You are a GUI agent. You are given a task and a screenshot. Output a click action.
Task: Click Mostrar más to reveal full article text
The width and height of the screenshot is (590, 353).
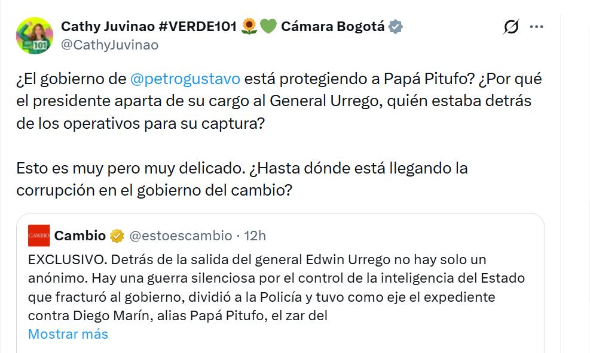68,335
